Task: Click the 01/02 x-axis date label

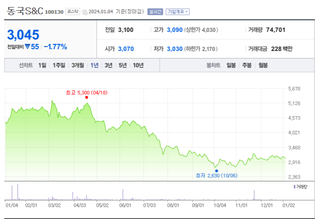Action: (288, 206)
